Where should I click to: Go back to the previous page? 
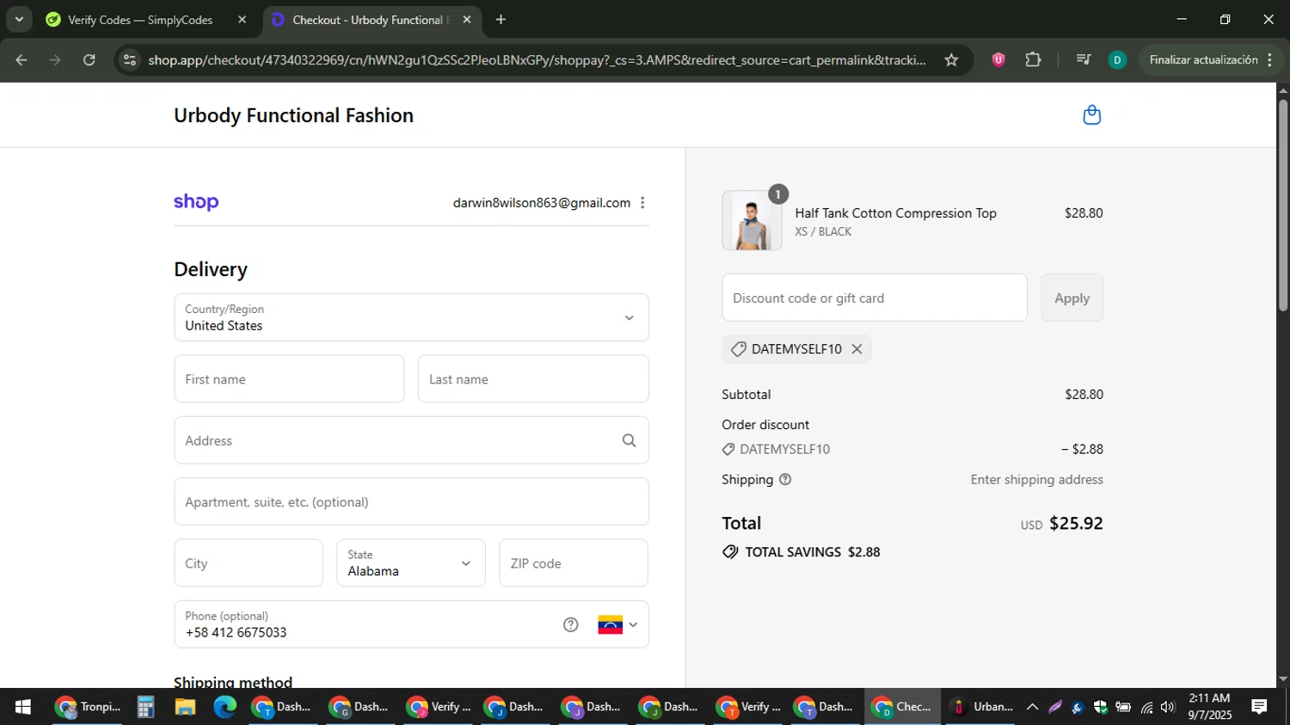pos(21,60)
